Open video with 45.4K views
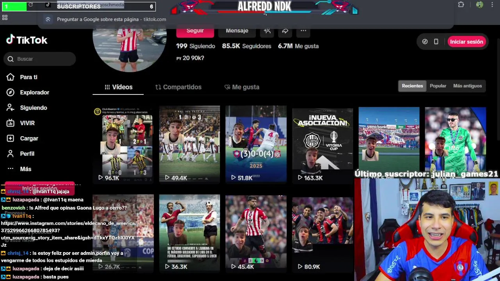Viewport: 500px width, 281px height. (256, 233)
